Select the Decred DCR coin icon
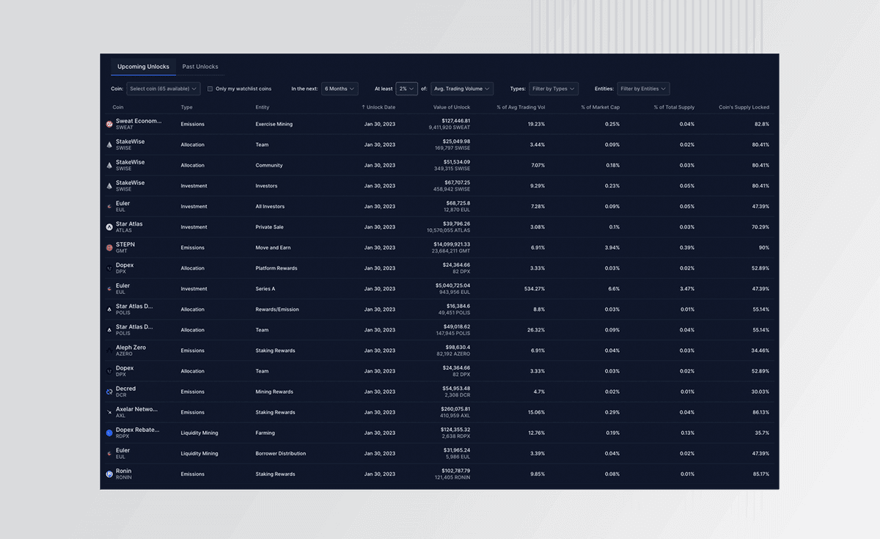The width and height of the screenshot is (880, 539). [x=109, y=391]
